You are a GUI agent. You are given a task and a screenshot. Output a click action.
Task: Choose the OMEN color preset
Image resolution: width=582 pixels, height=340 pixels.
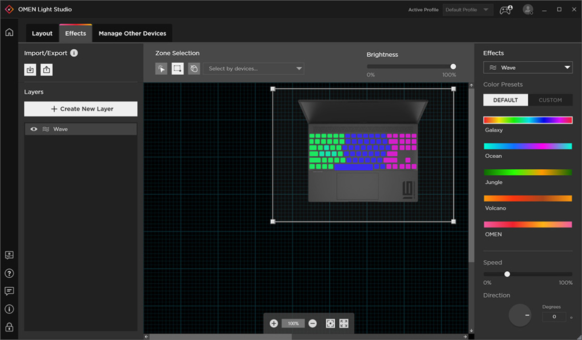(528, 225)
